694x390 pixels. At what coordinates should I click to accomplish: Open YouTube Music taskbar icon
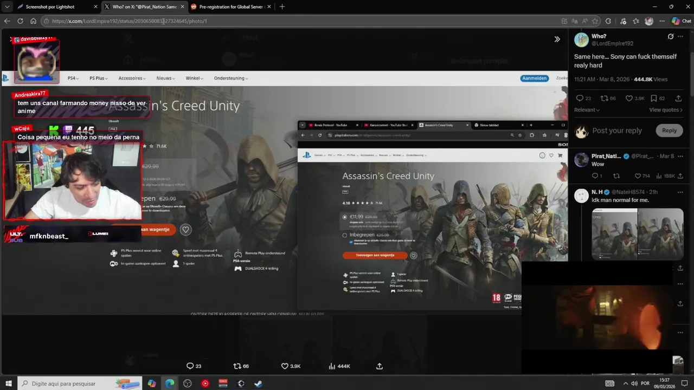coord(205,383)
